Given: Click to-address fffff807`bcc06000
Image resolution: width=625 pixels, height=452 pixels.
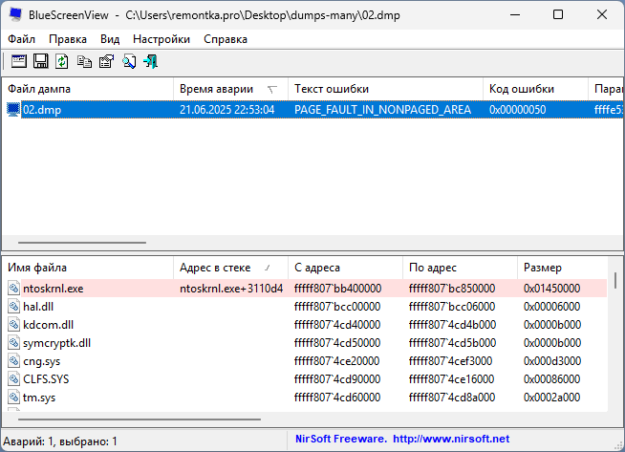Looking at the screenshot, I should pos(452,307).
